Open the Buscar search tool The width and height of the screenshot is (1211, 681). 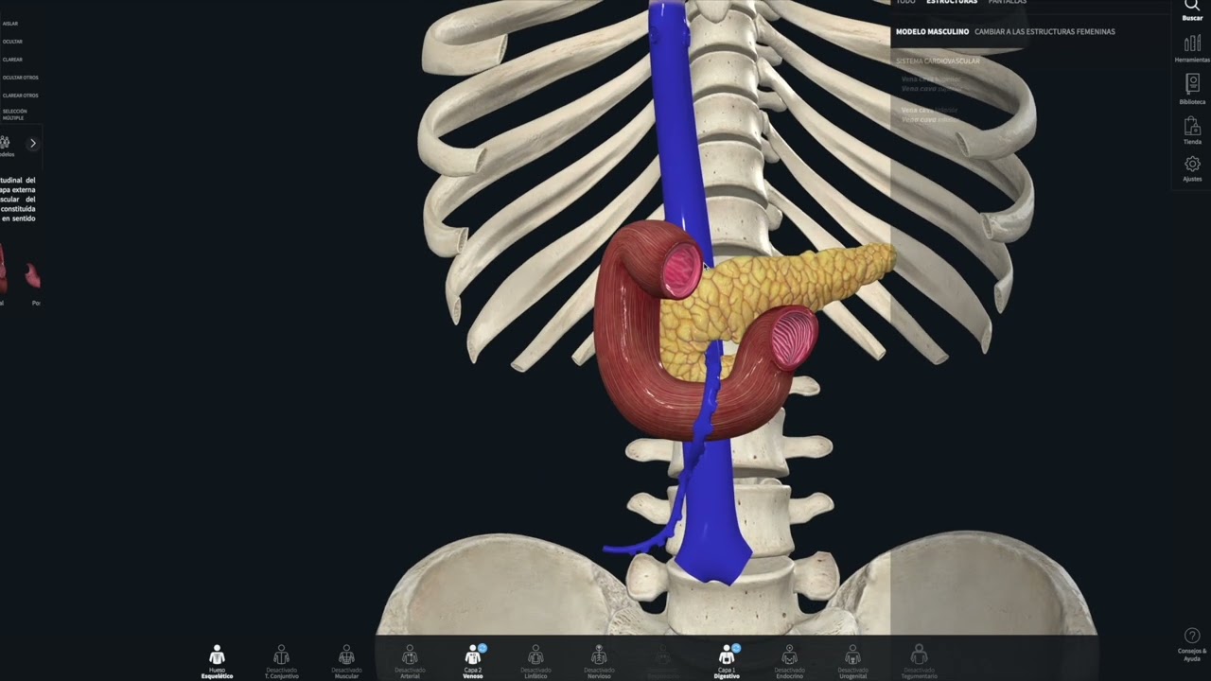point(1192,9)
